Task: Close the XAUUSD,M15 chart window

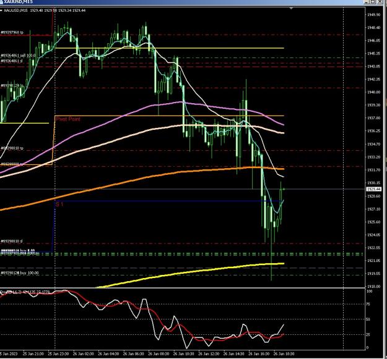Action: tap(379, 2)
